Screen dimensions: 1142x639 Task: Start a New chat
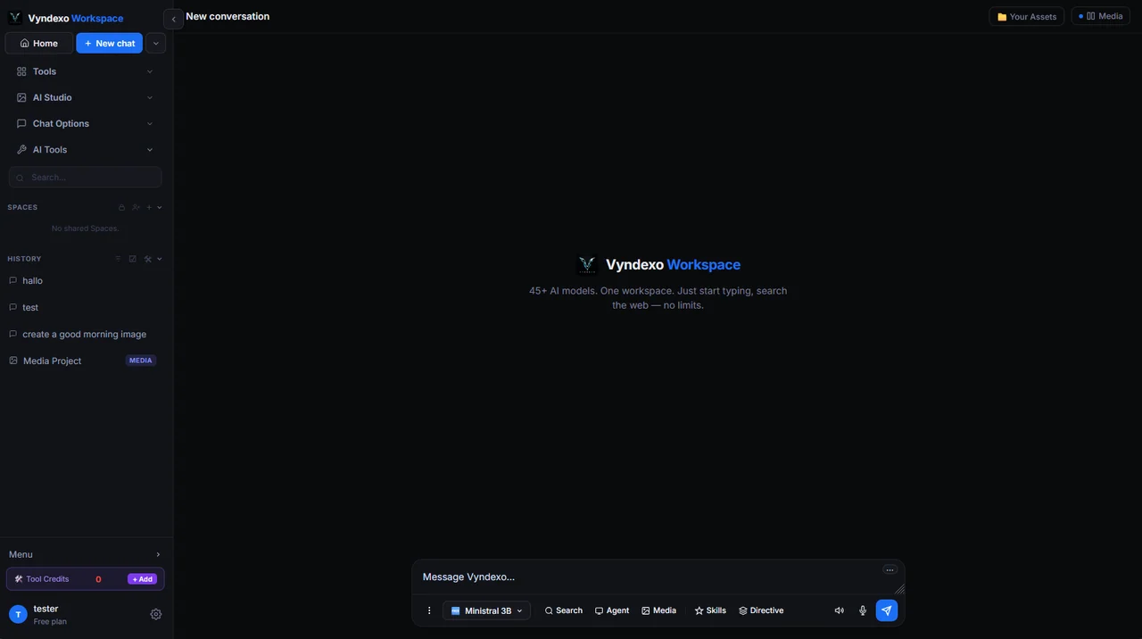click(109, 43)
